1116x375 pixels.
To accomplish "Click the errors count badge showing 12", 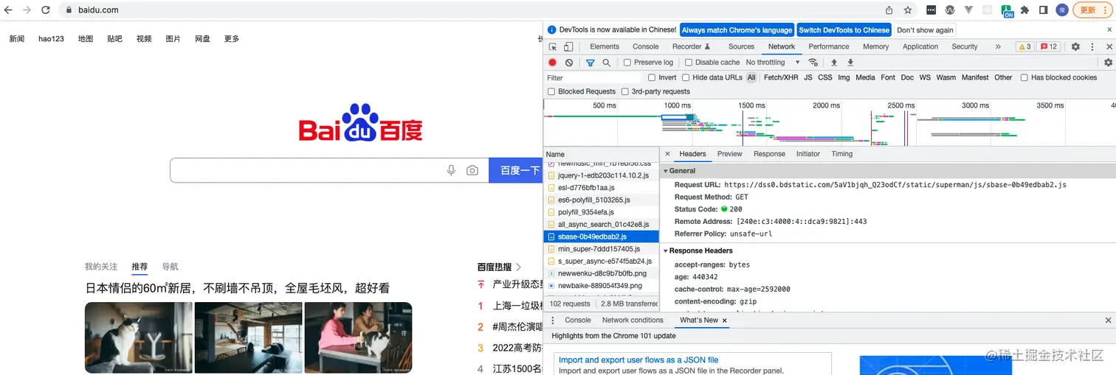I will click(1049, 46).
